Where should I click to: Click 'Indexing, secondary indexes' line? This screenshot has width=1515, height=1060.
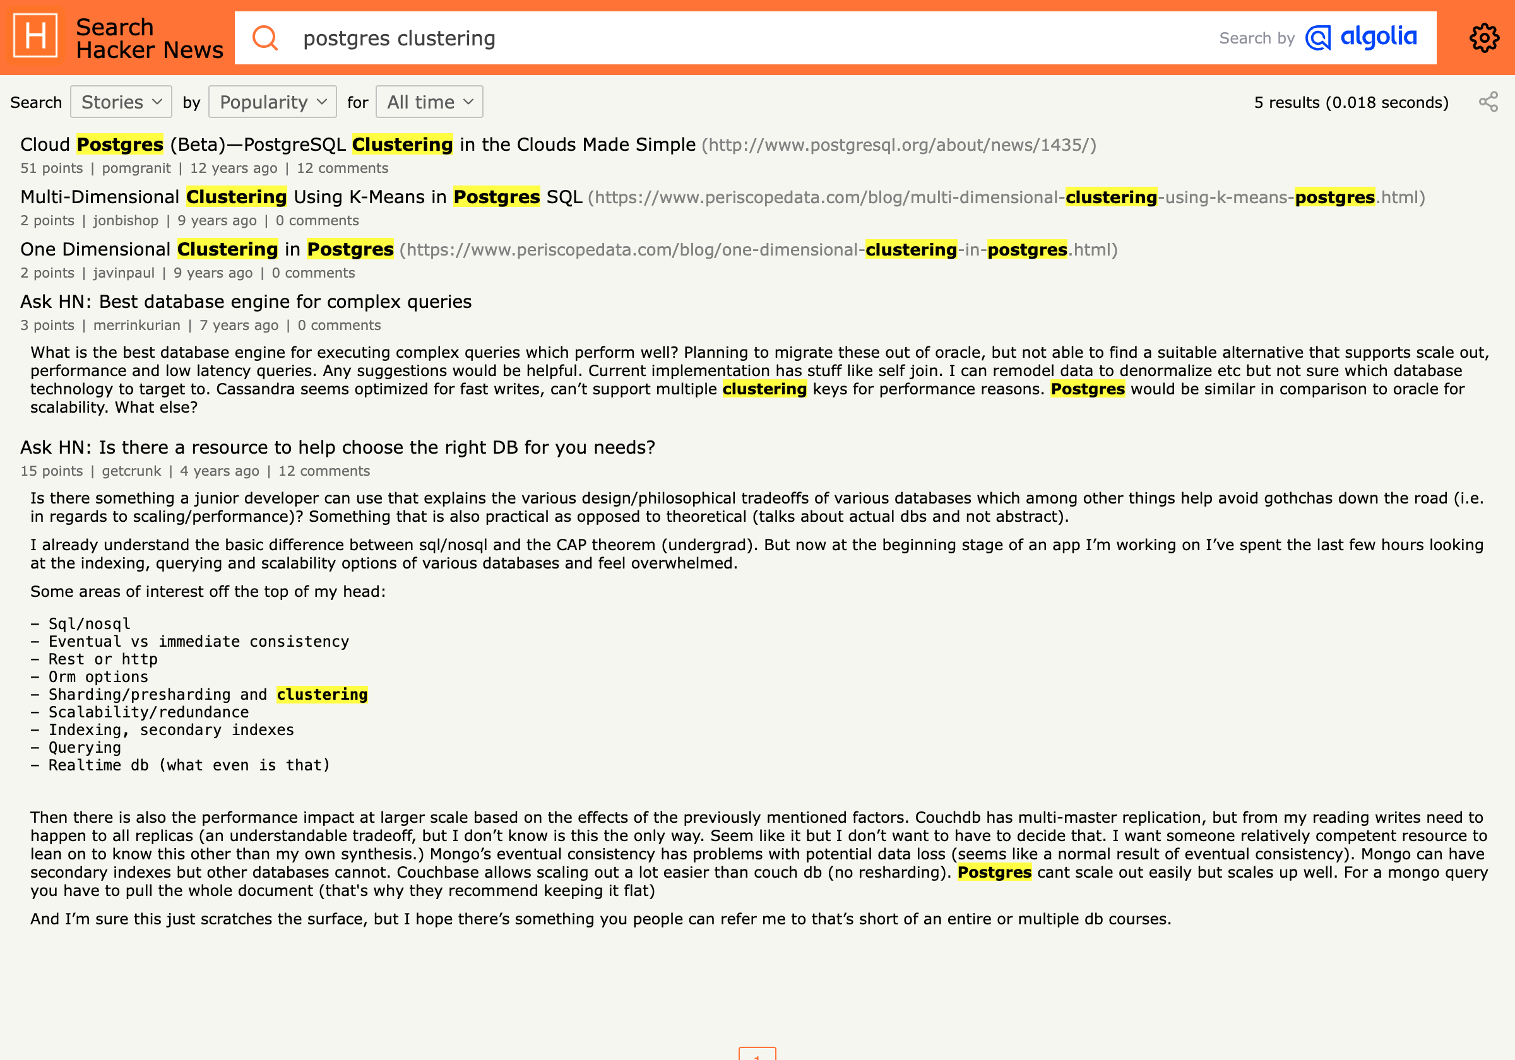[x=162, y=730]
